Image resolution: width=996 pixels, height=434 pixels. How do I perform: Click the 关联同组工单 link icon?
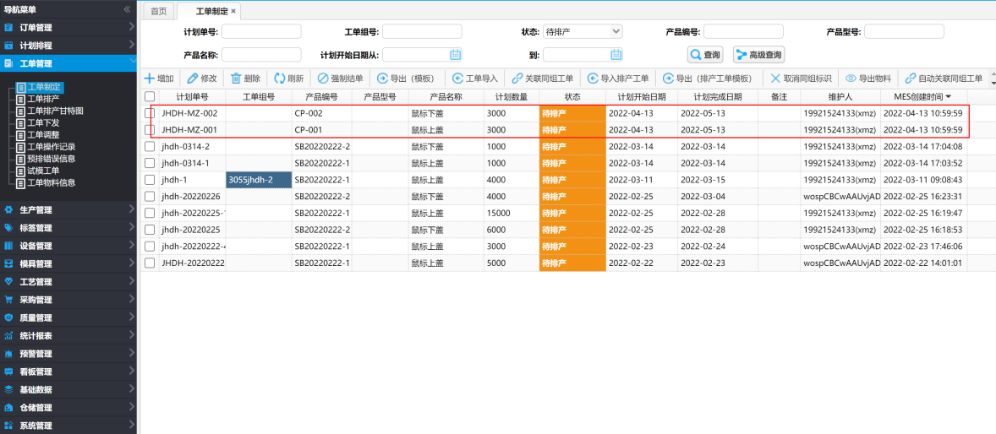click(x=517, y=79)
